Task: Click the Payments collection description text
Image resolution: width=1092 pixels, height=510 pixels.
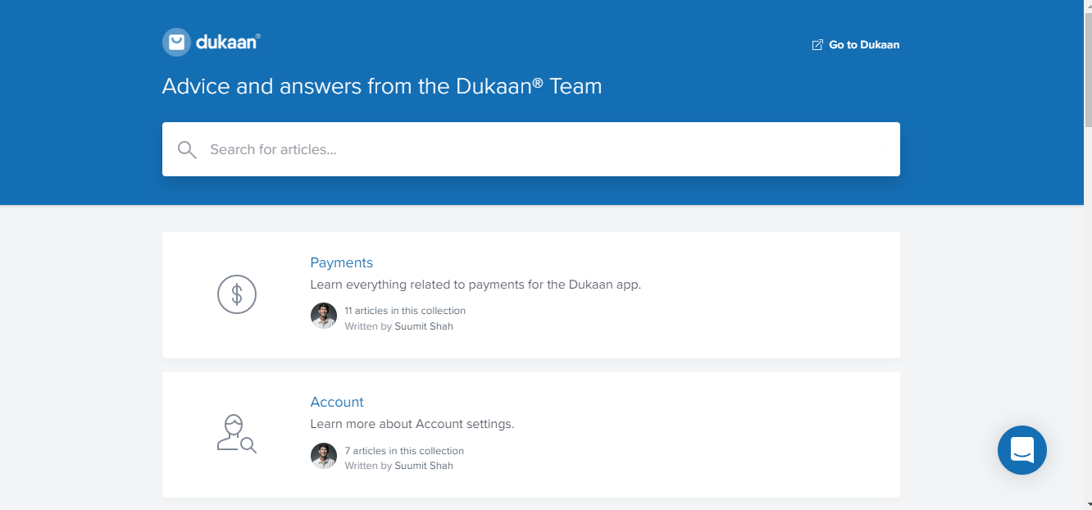Action: (x=475, y=285)
